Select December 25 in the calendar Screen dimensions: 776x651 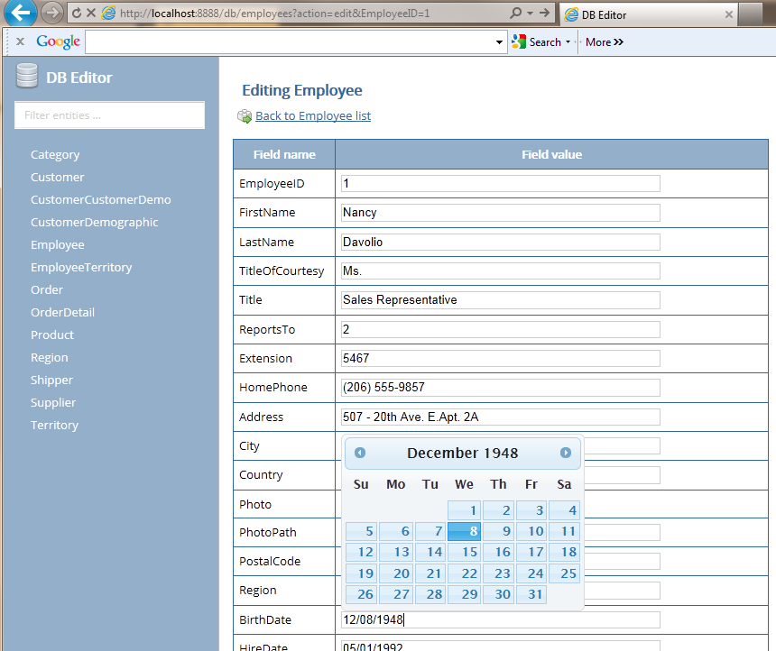point(564,573)
